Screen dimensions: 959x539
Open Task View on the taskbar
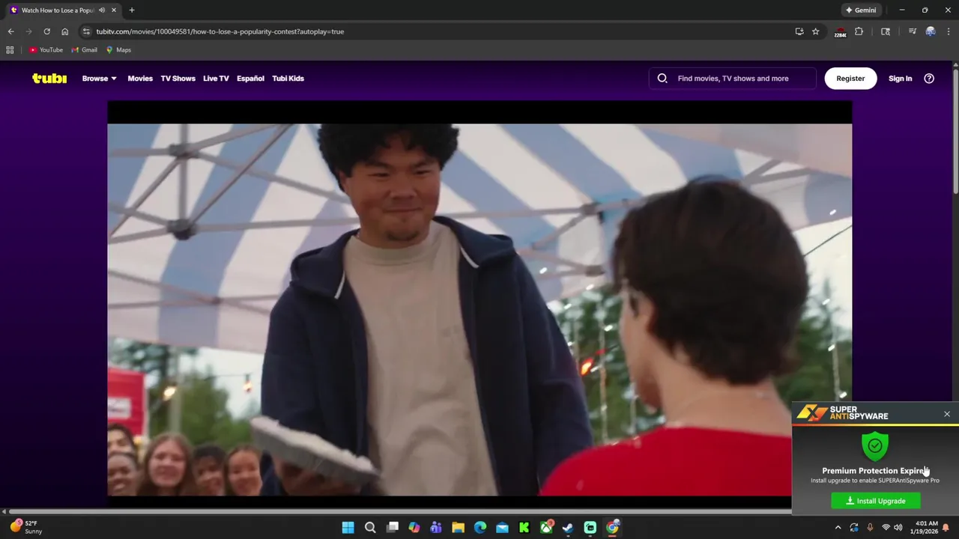tap(392, 528)
